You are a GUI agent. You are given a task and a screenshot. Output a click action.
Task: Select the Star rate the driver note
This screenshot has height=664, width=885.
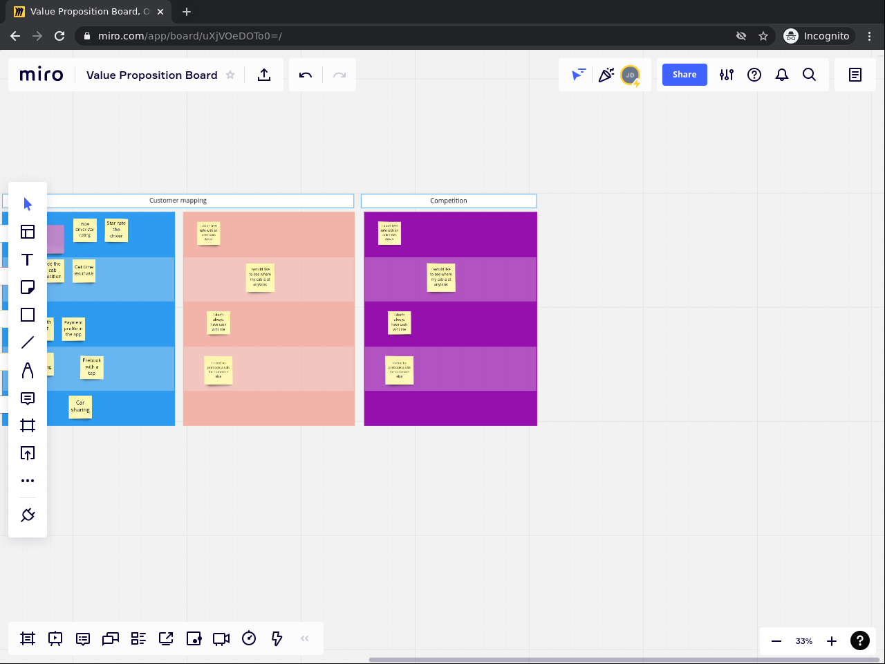(x=116, y=230)
